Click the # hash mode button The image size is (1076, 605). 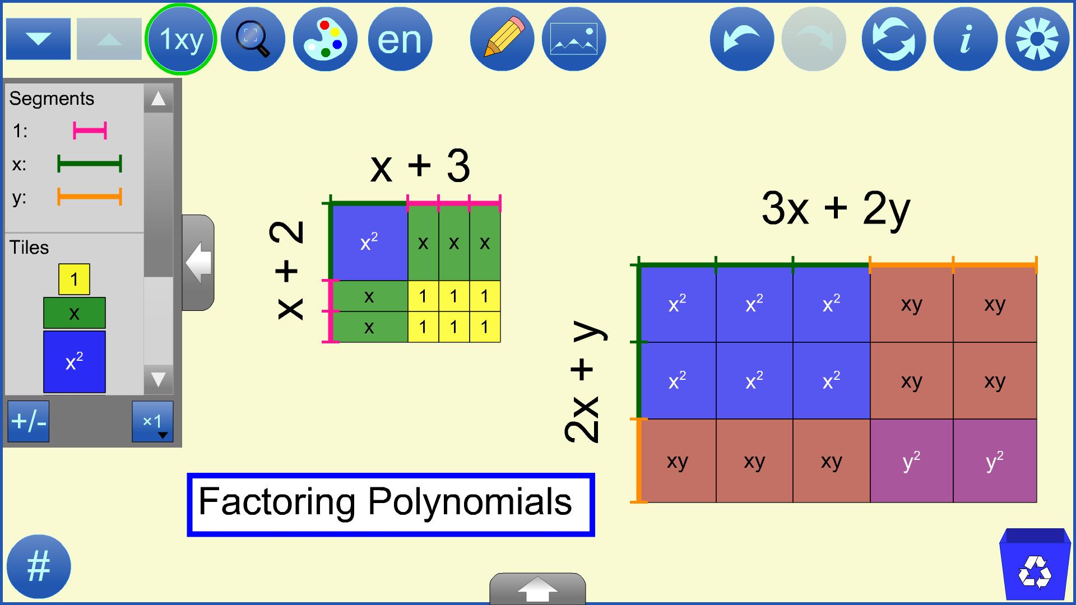tap(39, 566)
